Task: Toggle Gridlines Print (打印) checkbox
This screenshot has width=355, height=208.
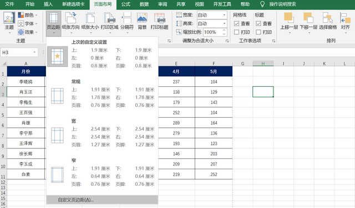Action: click(x=237, y=32)
